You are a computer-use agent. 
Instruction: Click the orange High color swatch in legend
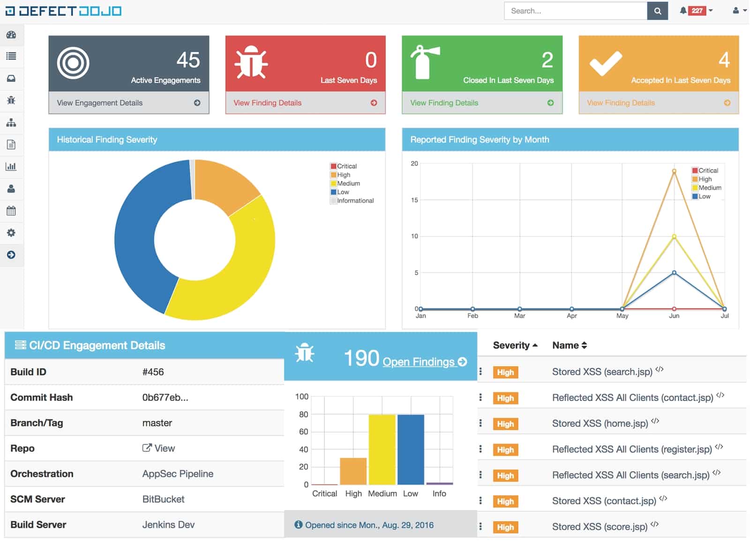point(333,174)
